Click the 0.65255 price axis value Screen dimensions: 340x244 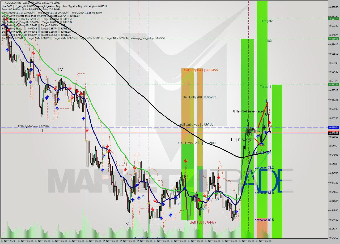334,100
